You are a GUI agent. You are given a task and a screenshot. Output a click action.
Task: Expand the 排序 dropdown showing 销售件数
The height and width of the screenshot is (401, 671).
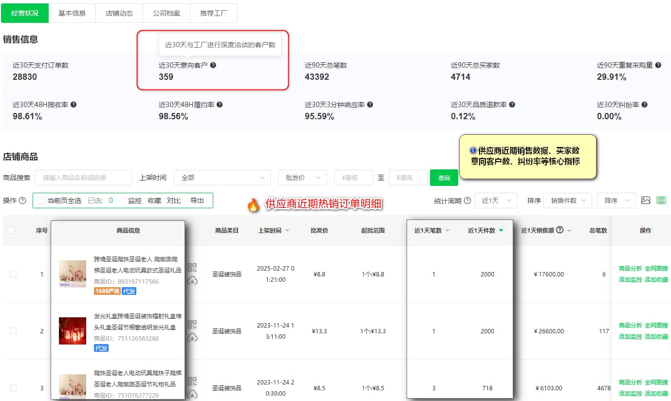(567, 200)
